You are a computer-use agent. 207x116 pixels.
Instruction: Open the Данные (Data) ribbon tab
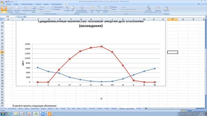click(46, 4)
